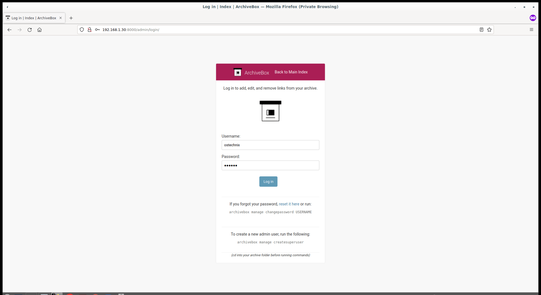Click the reset it here link
This screenshot has width=541, height=295.
click(289, 204)
